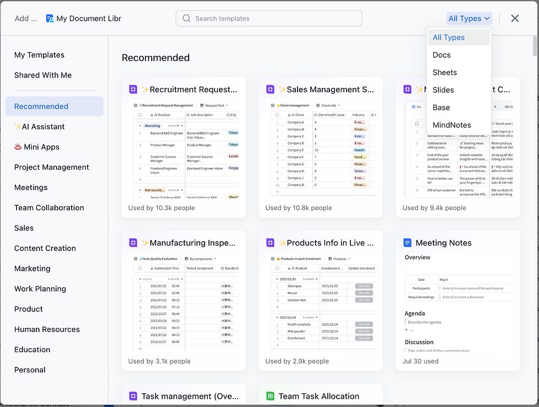
Task: Click Sheets icon on Team Task Allocation card
Action: [x=270, y=397]
